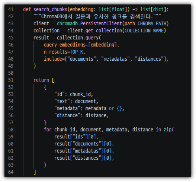Image resolution: width=196 pixels, height=182 pixels.
Task: Click result["distances"][0] on line 62
Action: pos(83,158)
